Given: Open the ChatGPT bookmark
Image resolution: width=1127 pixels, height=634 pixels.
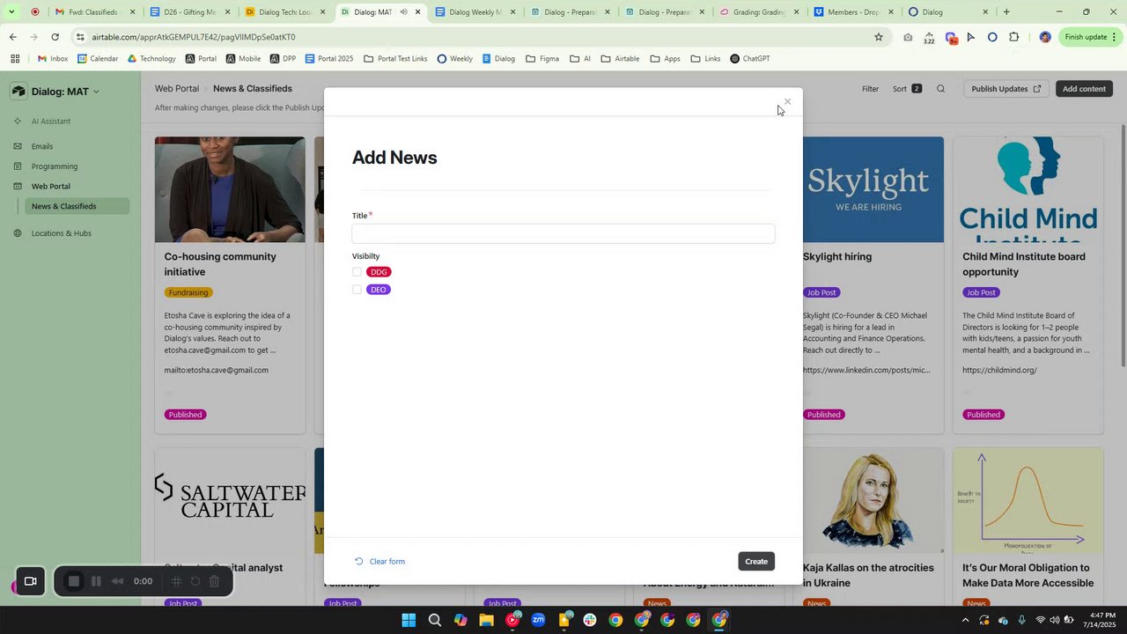Looking at the screenshot, I should click(x=749, y=59).
